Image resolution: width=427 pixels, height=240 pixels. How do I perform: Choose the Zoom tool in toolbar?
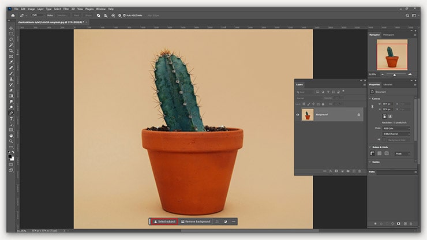coord(11,141)
